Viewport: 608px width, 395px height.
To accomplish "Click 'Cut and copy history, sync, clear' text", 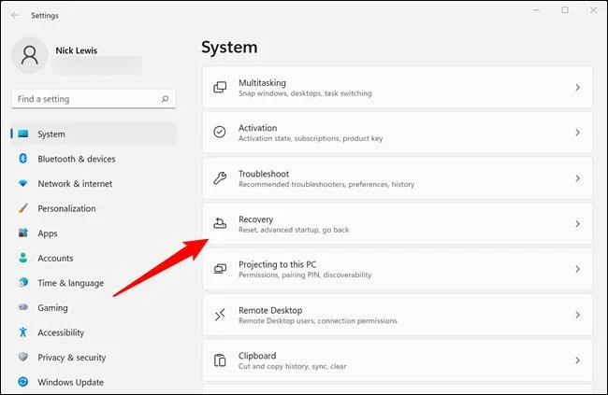I will click(293, 366).
